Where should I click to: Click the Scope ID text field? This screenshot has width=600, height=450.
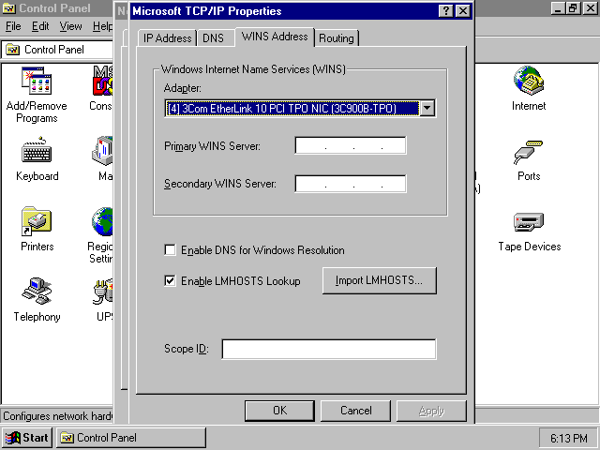pyautogui.click(x=329, y=349)
